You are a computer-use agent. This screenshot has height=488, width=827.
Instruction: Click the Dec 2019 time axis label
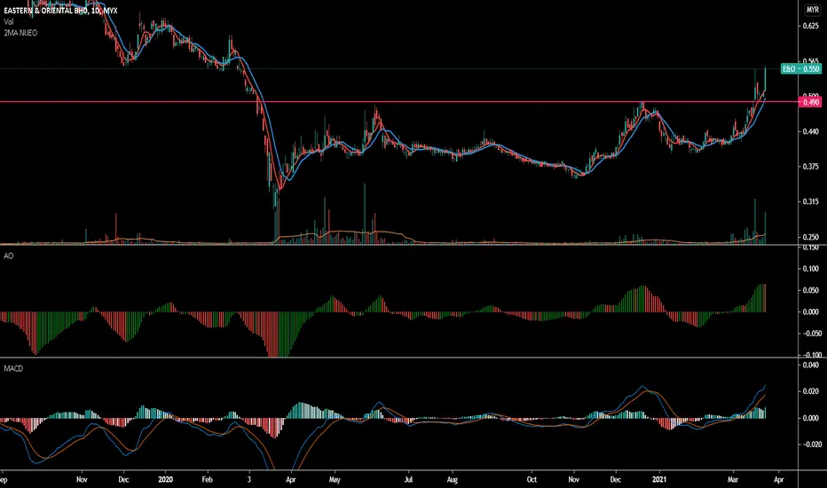(123, 479)
